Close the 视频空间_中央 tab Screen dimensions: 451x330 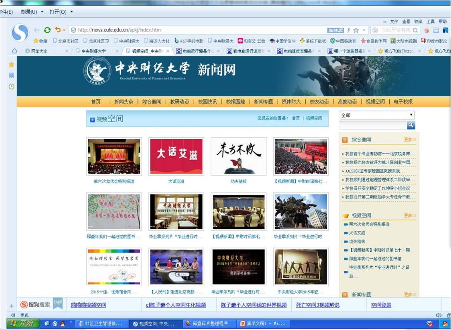[x=168, y=51]
